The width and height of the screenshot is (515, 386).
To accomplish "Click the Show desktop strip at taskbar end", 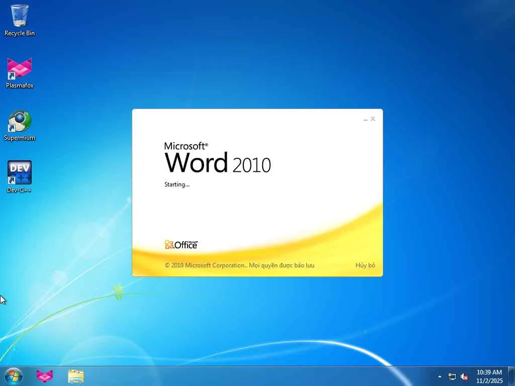I will [x=511, y=376].
